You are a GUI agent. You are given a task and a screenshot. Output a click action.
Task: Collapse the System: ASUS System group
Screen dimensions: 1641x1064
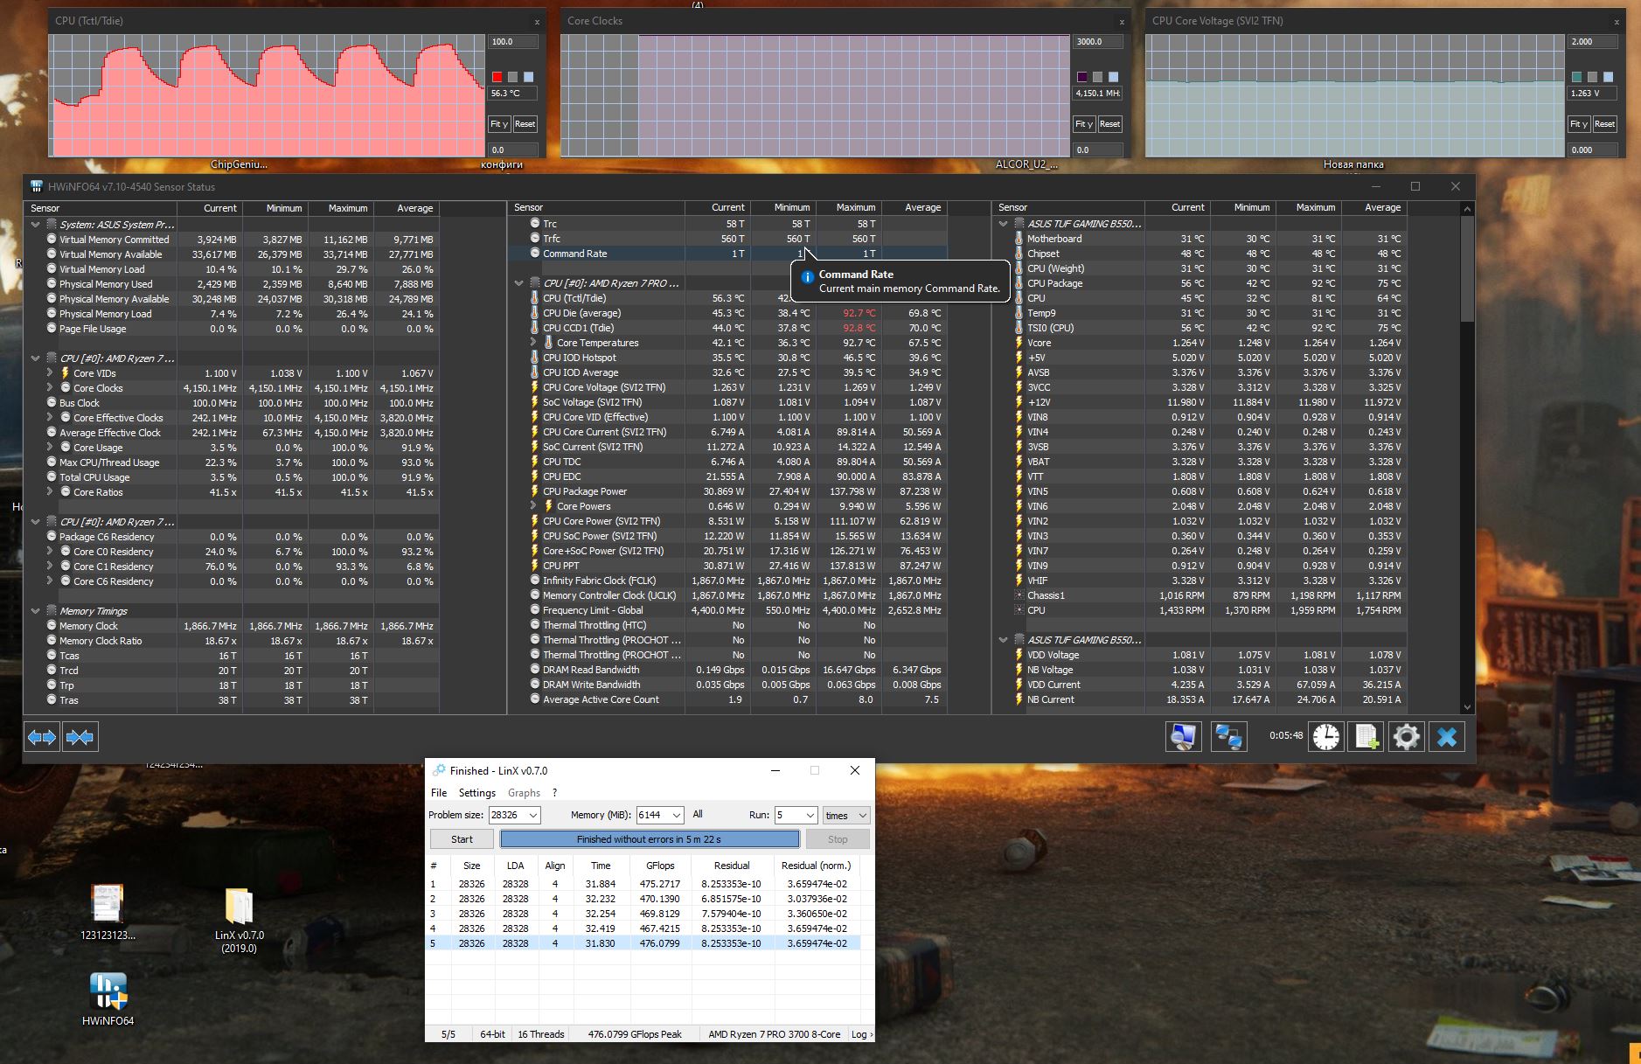click(36, 225)
